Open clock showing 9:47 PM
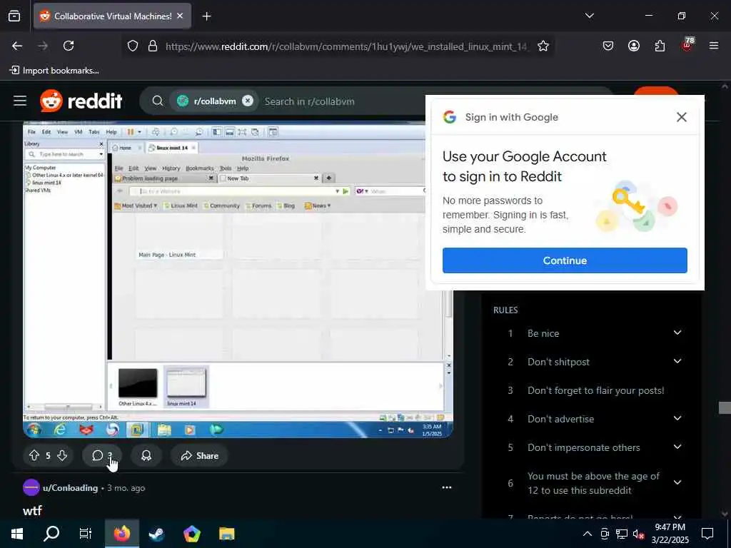Viewport: 731px width, 548px height. pyautogui.click(x=670, y=534)
